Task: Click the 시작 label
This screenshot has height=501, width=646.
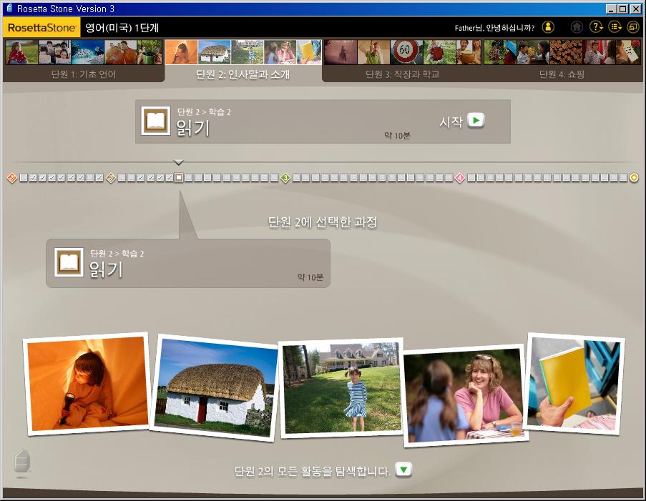Action: click(x=451, y=121)
